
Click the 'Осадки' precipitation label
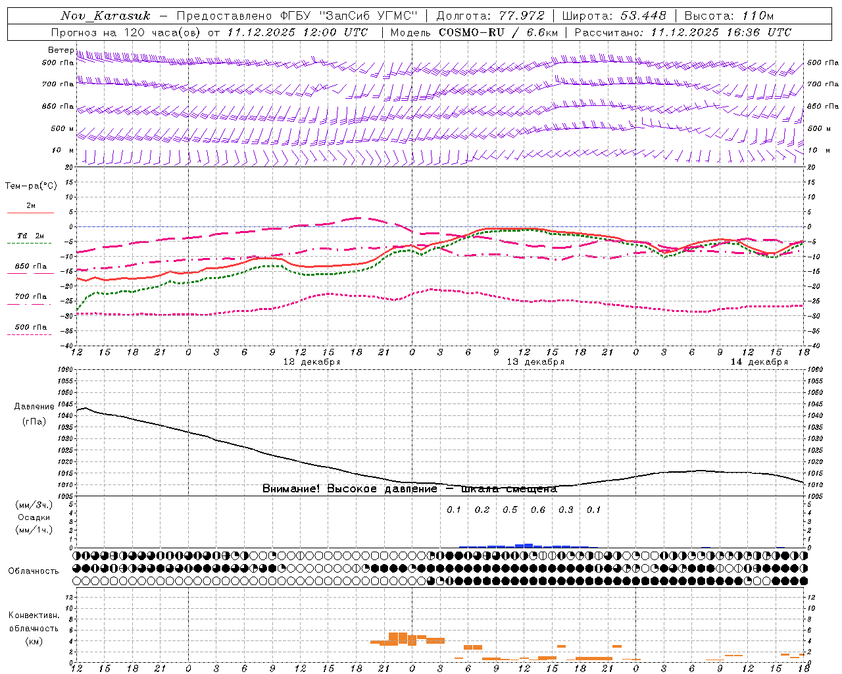click(x=34, y=517)
